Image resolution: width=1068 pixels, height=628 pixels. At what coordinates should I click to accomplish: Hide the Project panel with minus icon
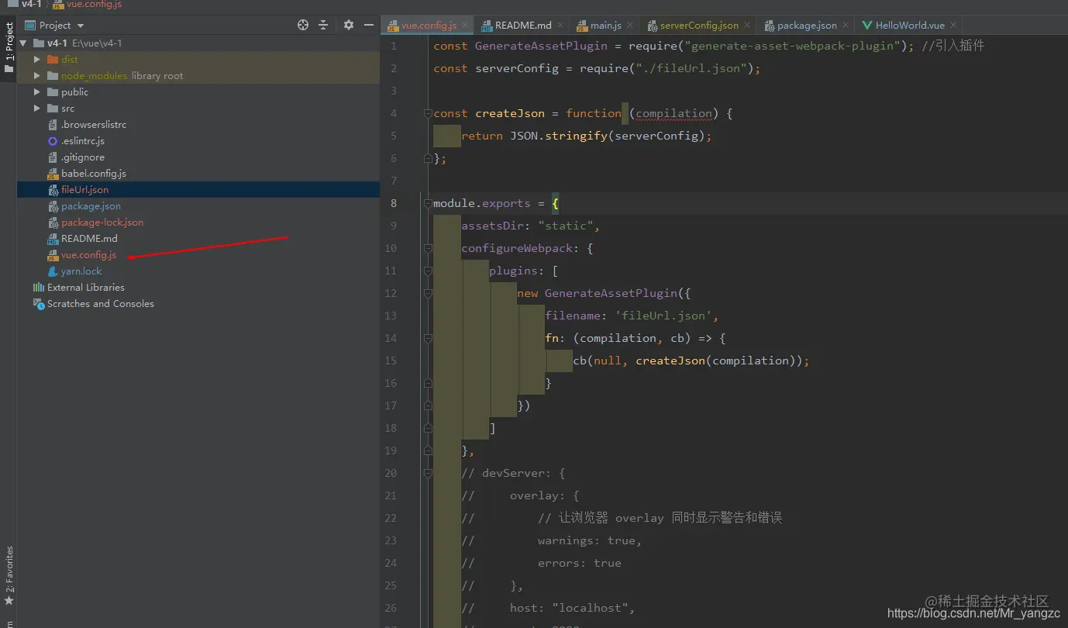(369, 25)
